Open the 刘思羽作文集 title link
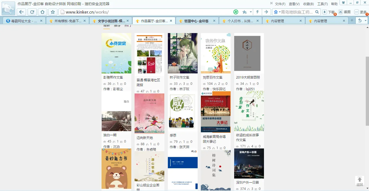Viewport: 369px width, 191px height. click(x=213, y=77)
